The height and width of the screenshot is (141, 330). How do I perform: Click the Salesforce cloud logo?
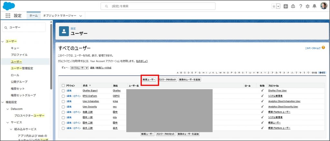[9, 6]
